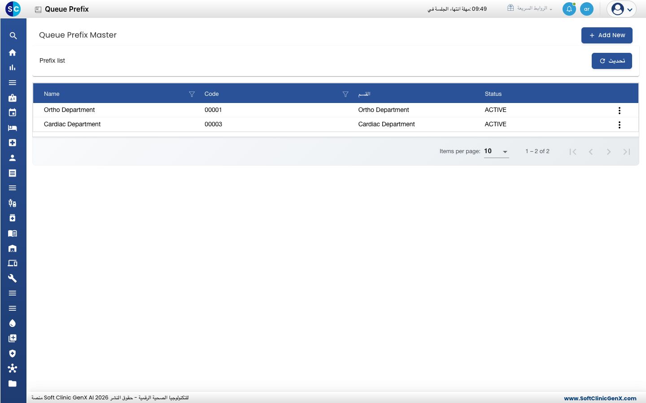This screenshot has width=646, height=403.
Task: Open the search icon in sidebar
Action: click(x=13, y=36)
